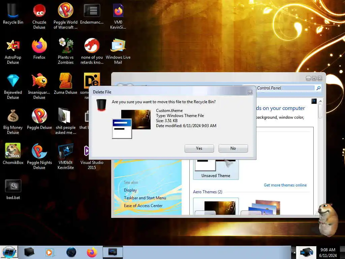This screenshot has width=345, height=259.
Task: Launch Plants vs Zombies icon
Action: click(x=65, y=51)
